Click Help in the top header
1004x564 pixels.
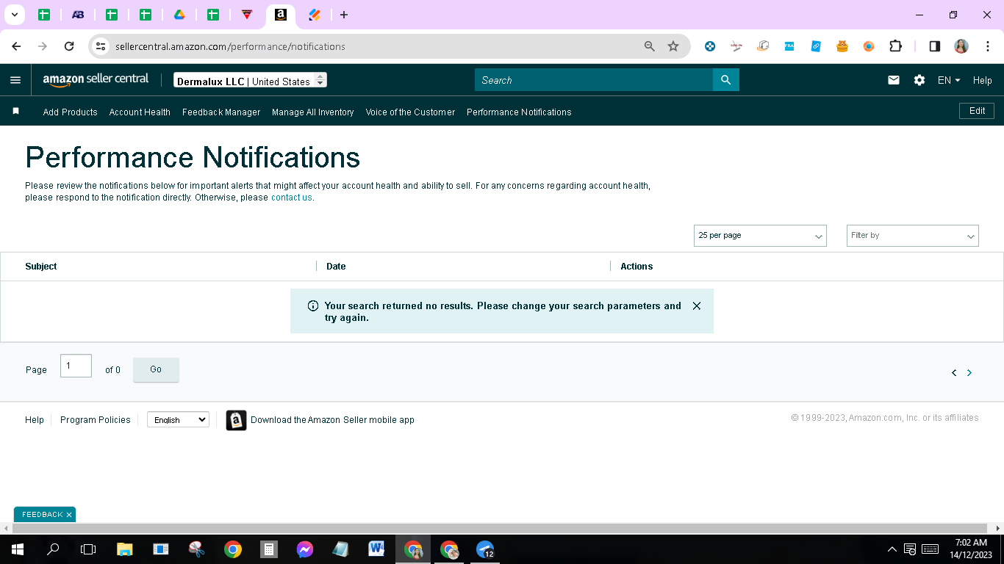coord(983,80)
